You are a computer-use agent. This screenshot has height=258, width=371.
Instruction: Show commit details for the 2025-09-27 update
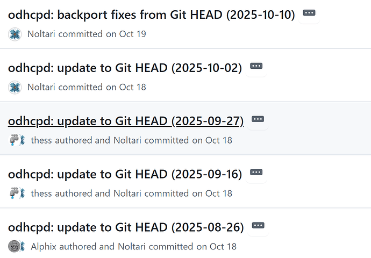258,119
